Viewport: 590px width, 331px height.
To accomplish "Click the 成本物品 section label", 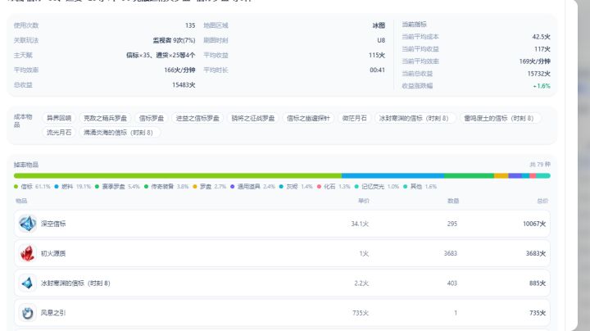I will click(x=23, y=120).
